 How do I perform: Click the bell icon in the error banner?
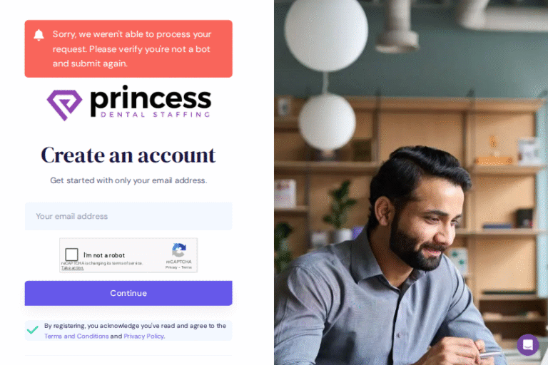[x=39, y=35]
